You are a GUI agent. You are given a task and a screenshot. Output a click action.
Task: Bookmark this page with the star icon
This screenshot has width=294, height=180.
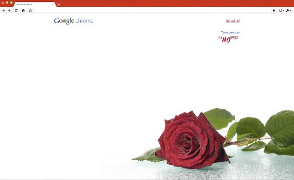click(x=30, y=11)
